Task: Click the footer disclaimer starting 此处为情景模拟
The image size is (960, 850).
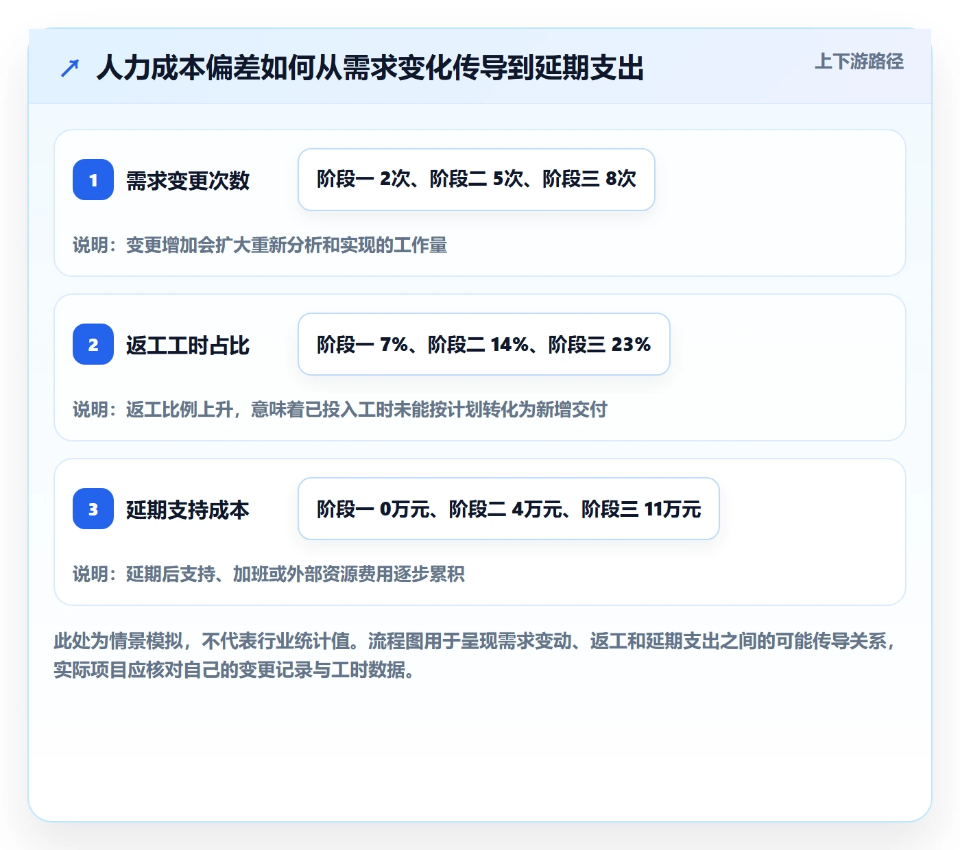Action: (x=475, y=655)
